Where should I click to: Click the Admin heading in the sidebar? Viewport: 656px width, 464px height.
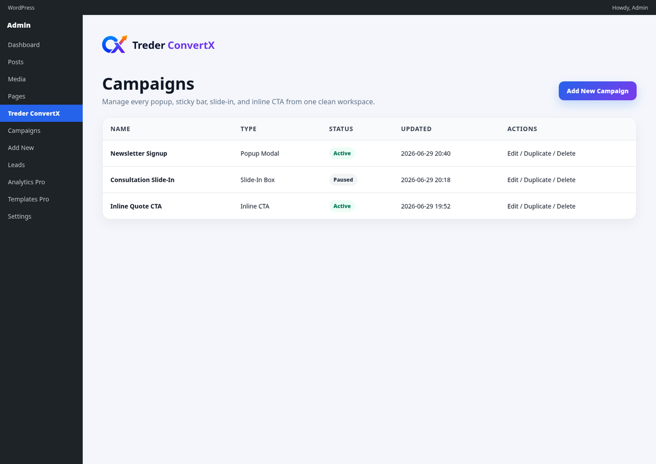[19, 25]
